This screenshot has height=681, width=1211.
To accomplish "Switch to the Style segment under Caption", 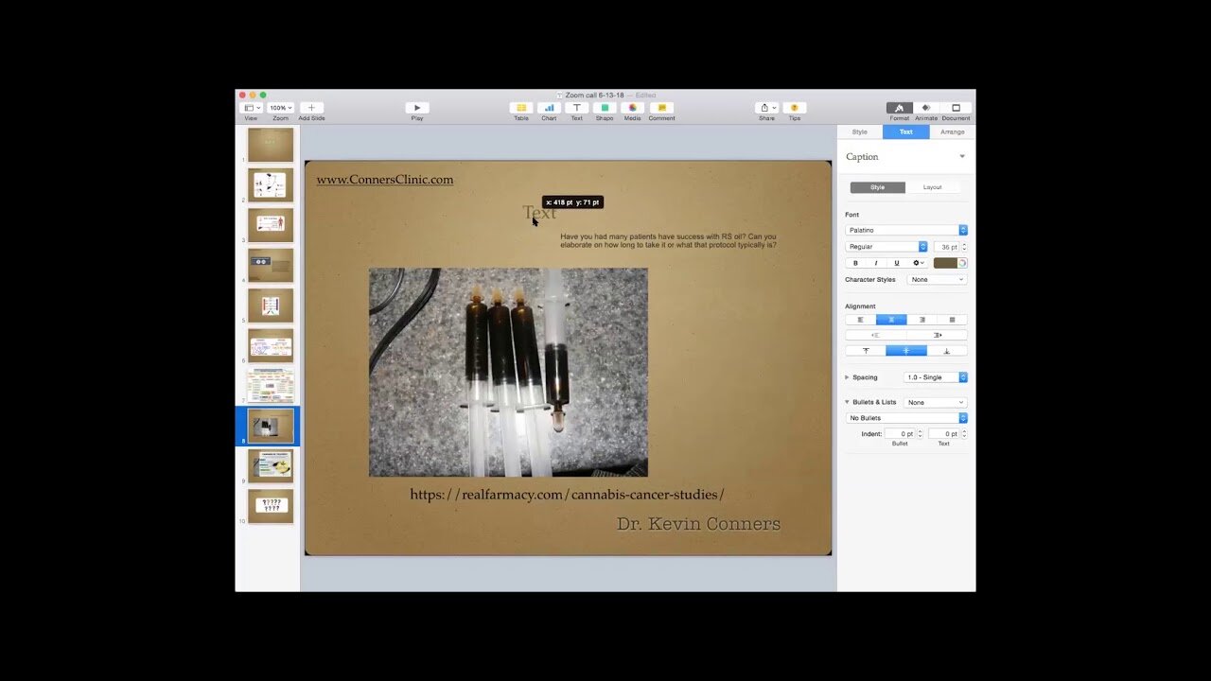I will pos(878,187).
